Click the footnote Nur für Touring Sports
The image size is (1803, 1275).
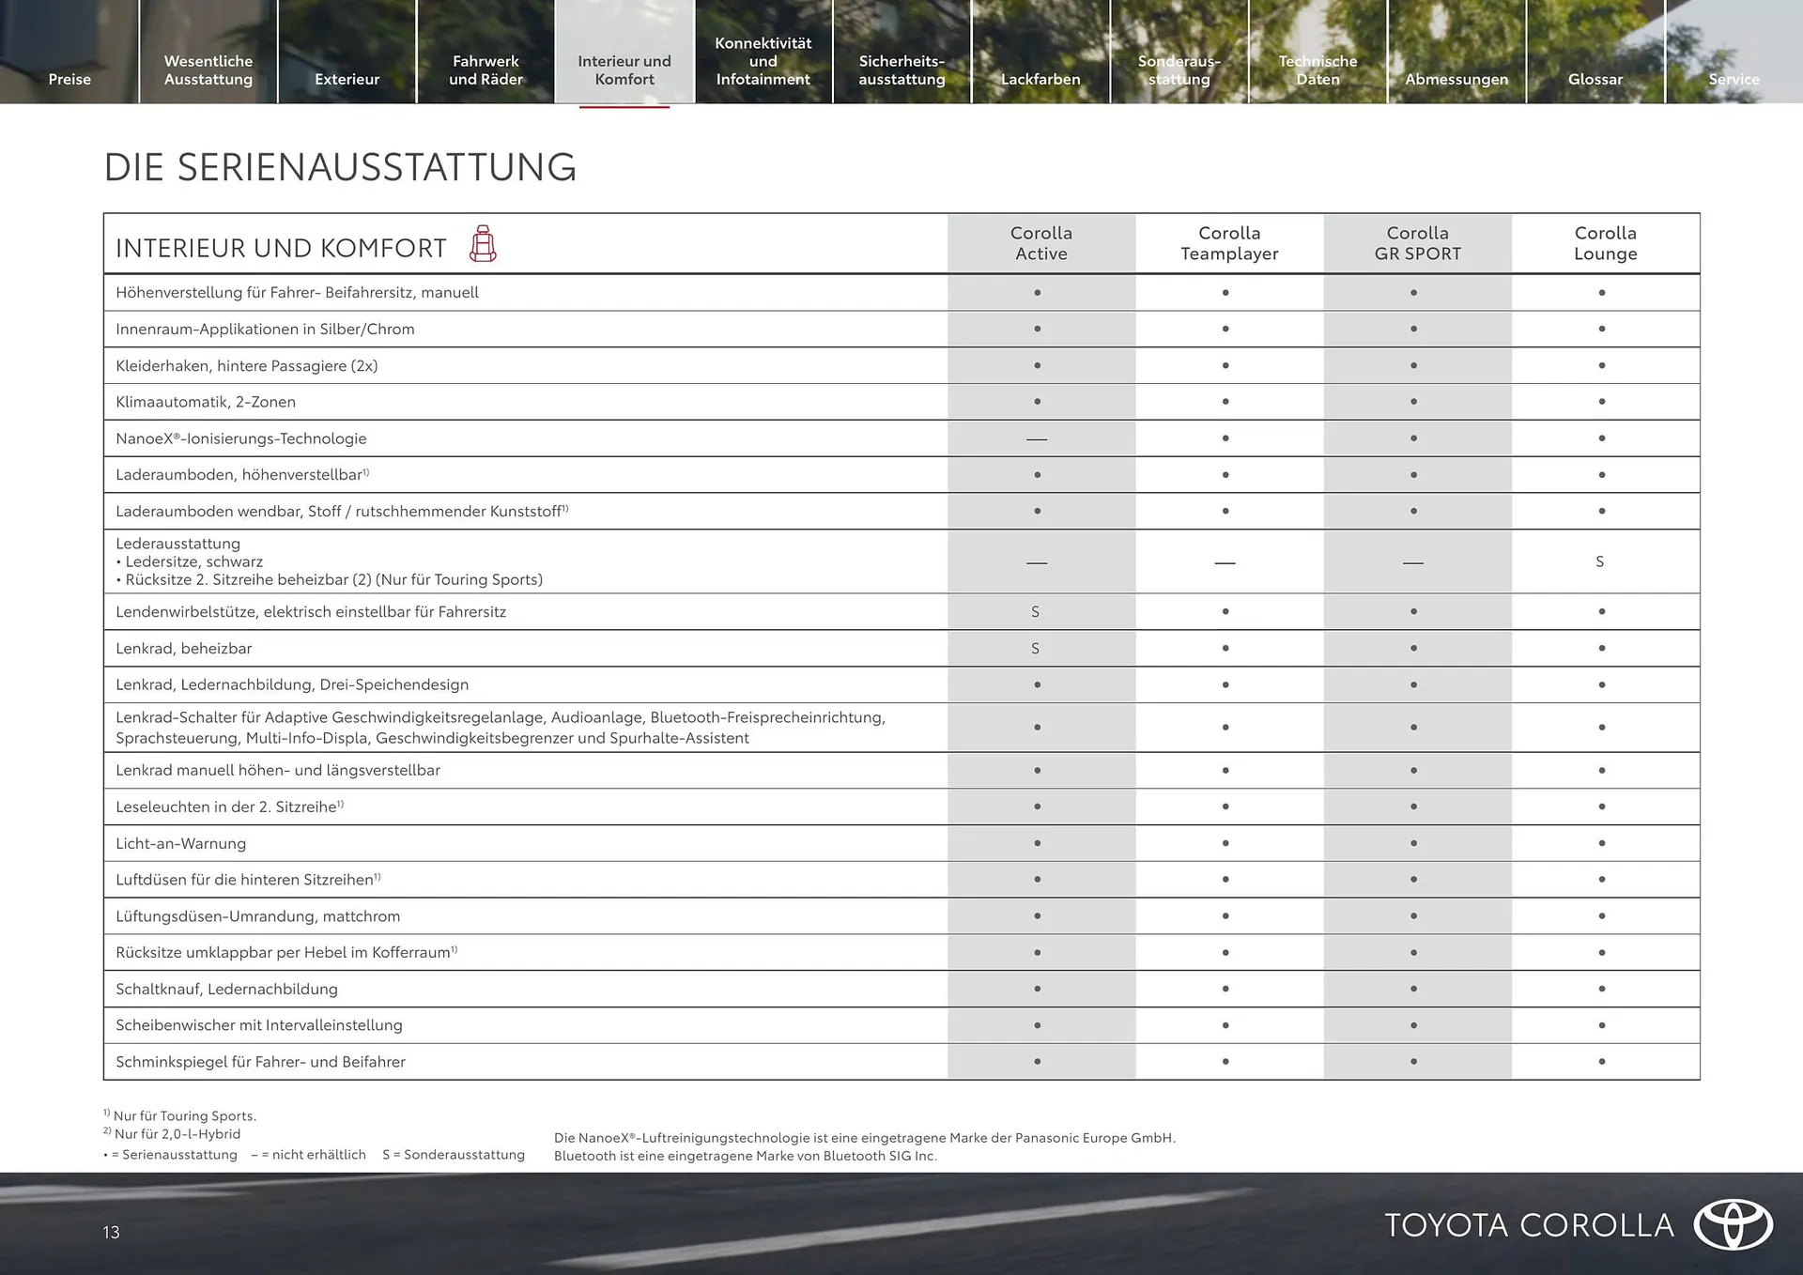(x=180, y=1115)
